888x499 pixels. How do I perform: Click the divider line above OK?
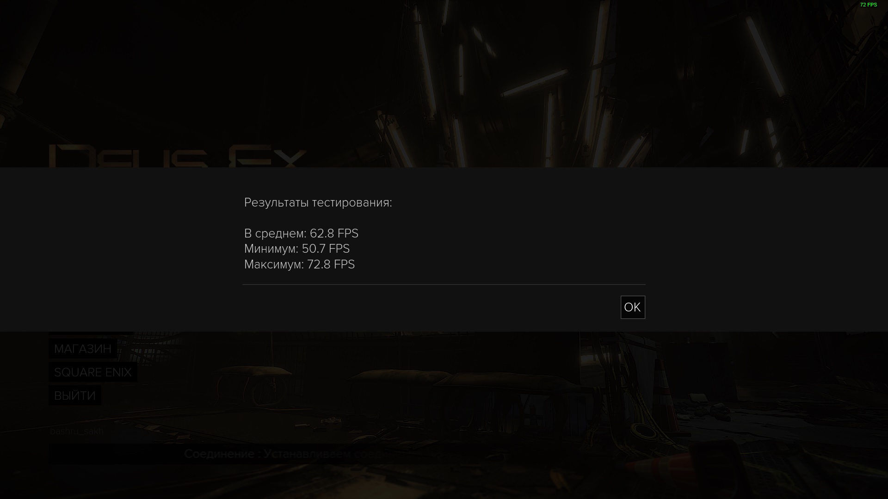coord(444,284)
